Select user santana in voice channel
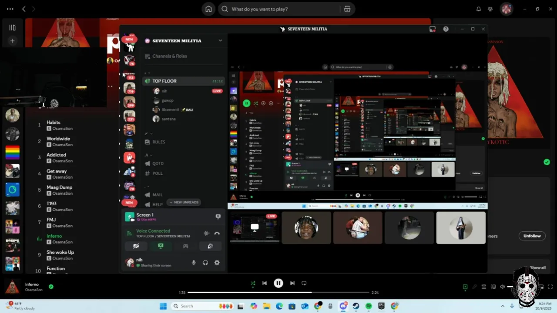This screenshot has height=313, width=557. 168,119
